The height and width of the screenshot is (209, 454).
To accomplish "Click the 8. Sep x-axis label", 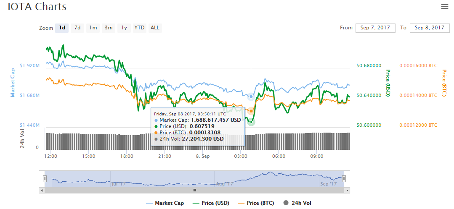I will pos(203,156).
